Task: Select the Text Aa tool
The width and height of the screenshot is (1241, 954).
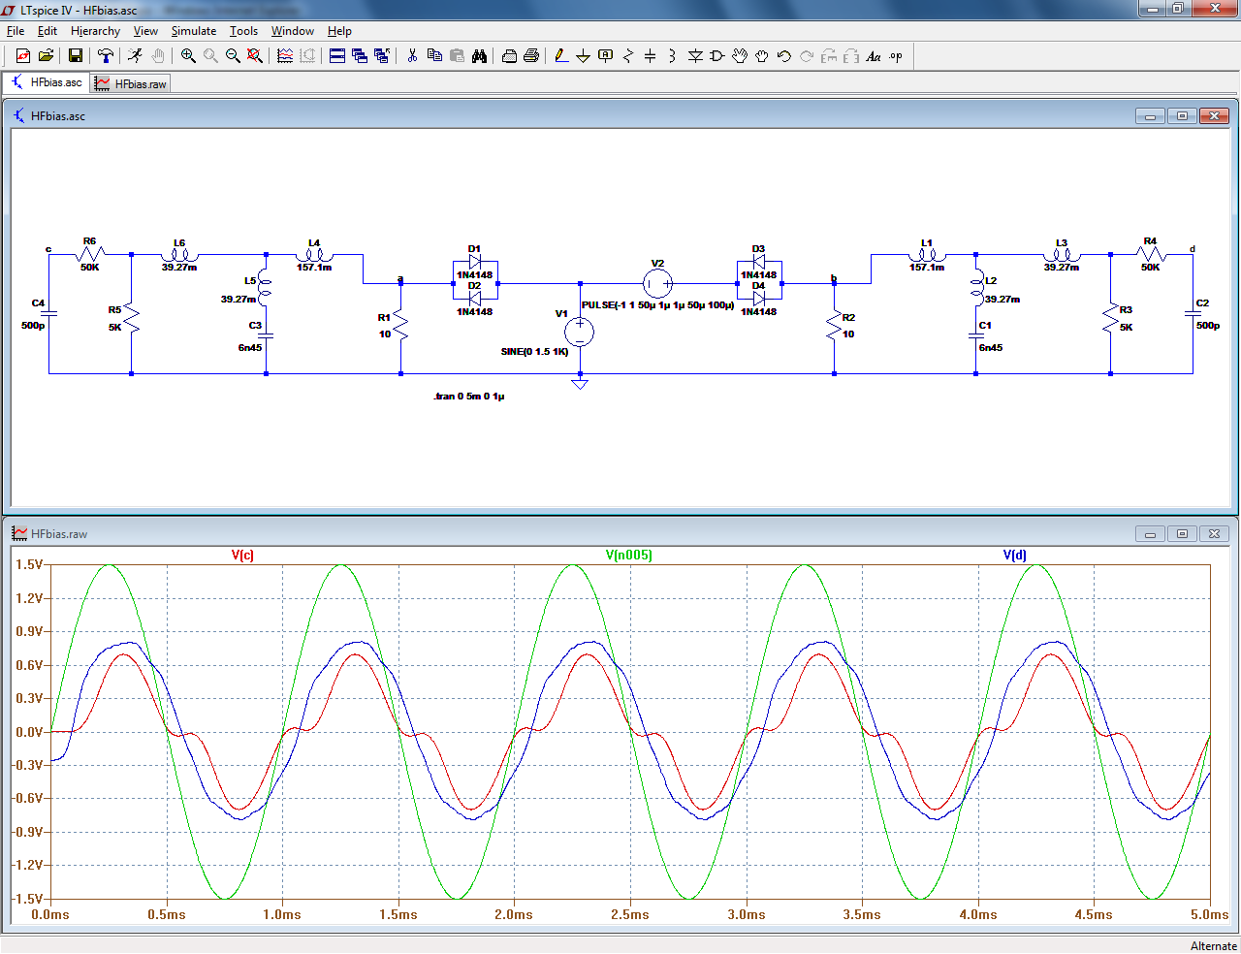Action: pyautogui.click(x=874, y=56)
